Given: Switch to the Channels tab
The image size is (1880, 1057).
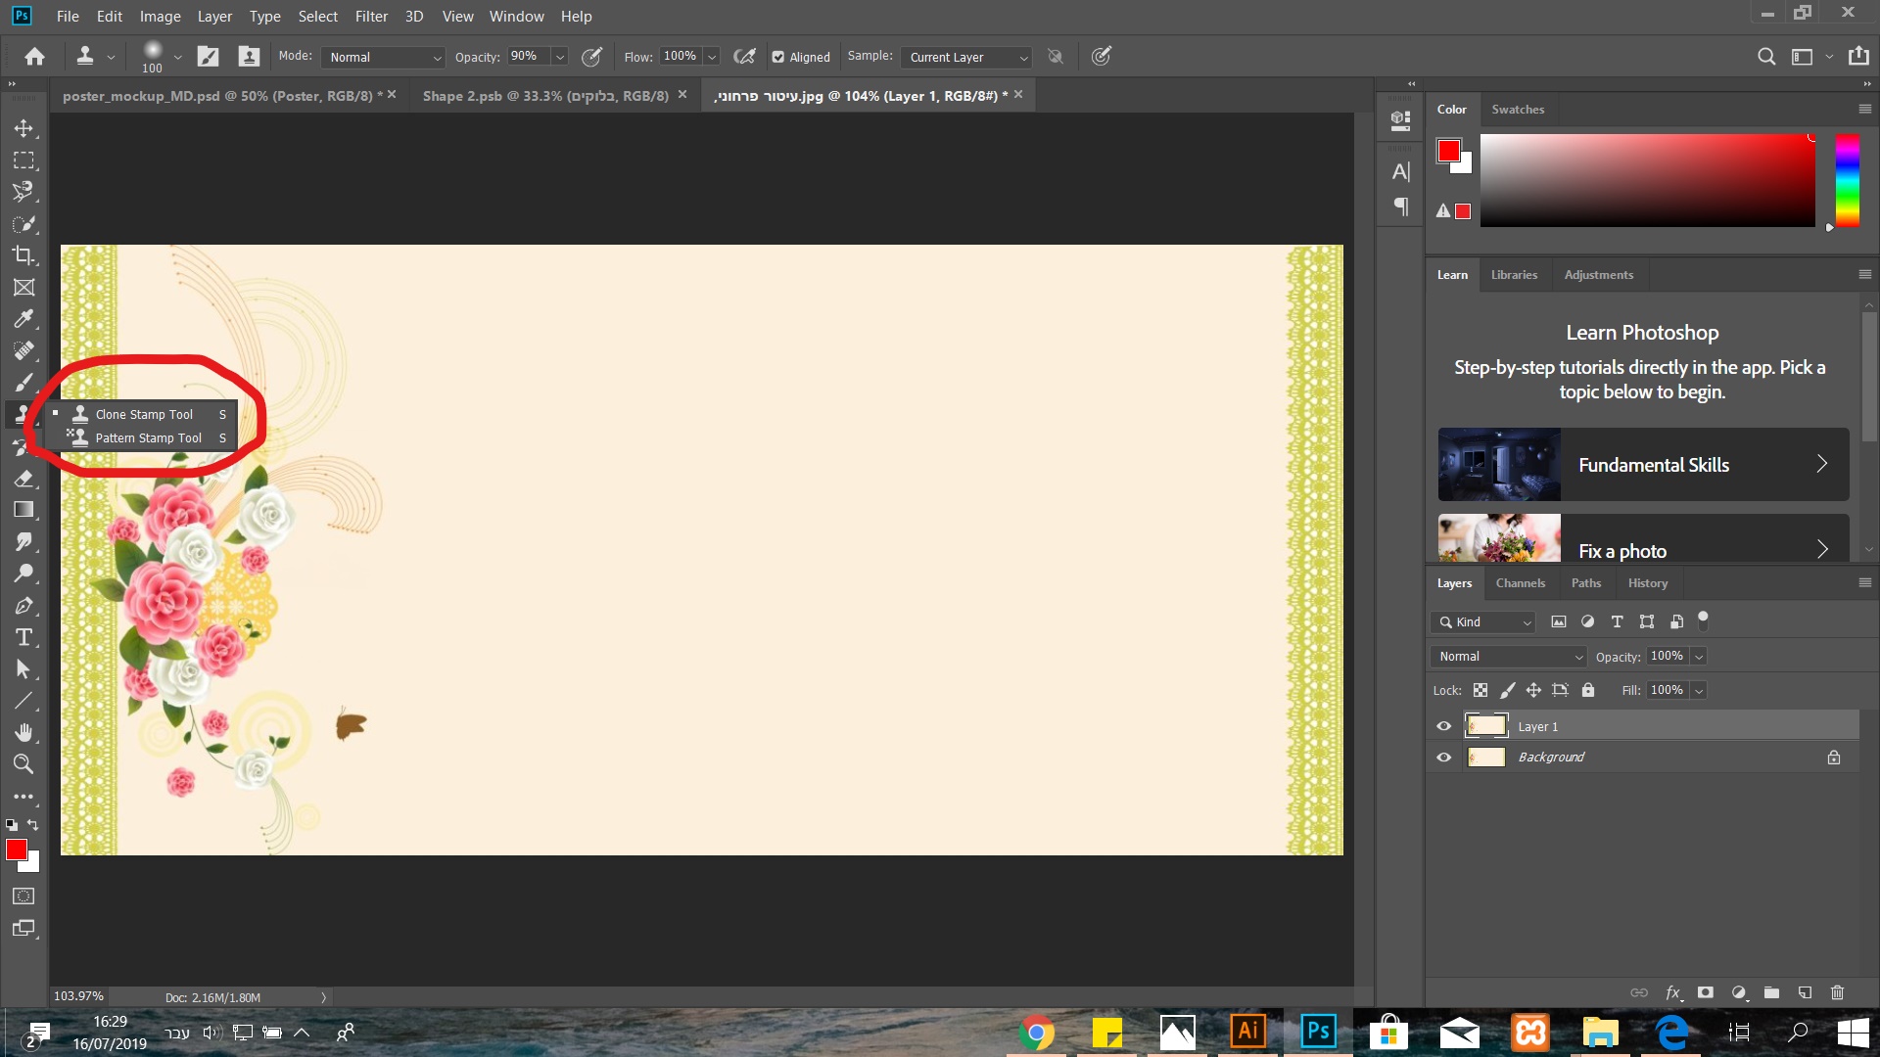Looking at the screenshot, I should [x=1520, y=583].
